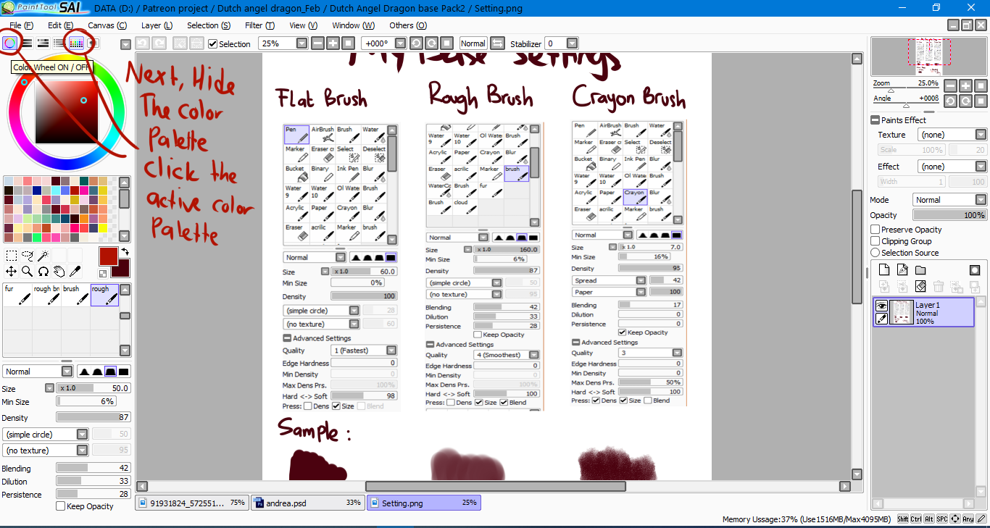Screen dimensions: 990x528
Task: Hide Layer1 using its eye icon
Action: tap(881, 306)
